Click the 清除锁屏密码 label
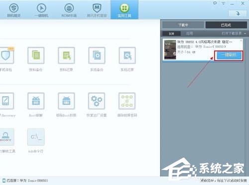Screen dimensions: 249x185 [127, 115]
